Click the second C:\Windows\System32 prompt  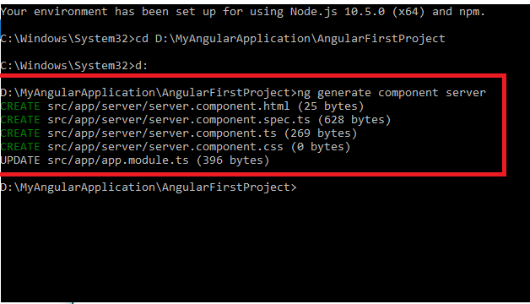click(68, 66)
